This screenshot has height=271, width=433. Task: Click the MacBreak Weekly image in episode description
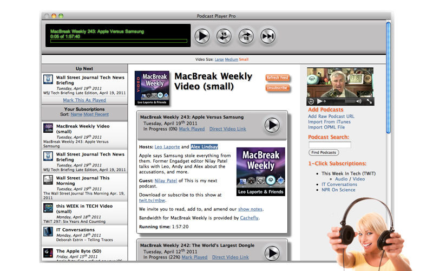point(261,172)
